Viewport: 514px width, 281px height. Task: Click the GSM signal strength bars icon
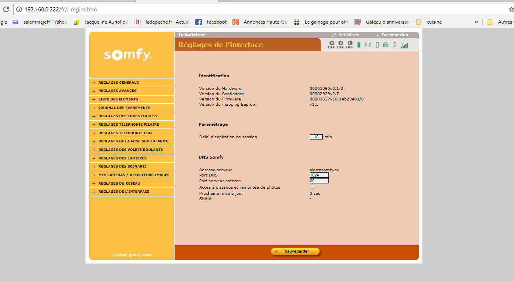click(404, 45)
